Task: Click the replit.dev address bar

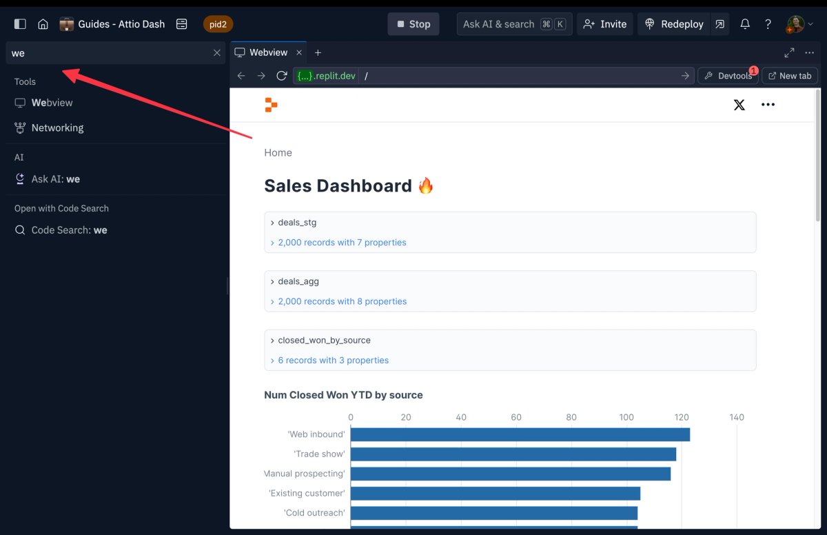Action: (x=325, y=75)
